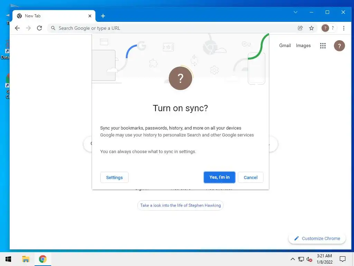Maximize the Chrome window
354x266 pixels.
(x=327, y=12)
